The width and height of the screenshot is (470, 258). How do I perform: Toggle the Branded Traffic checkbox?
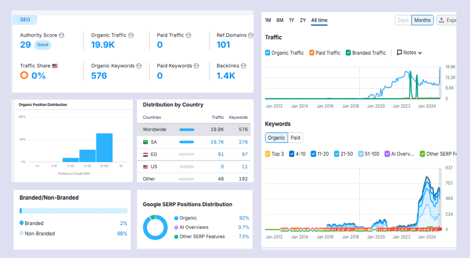click(349, 53)
